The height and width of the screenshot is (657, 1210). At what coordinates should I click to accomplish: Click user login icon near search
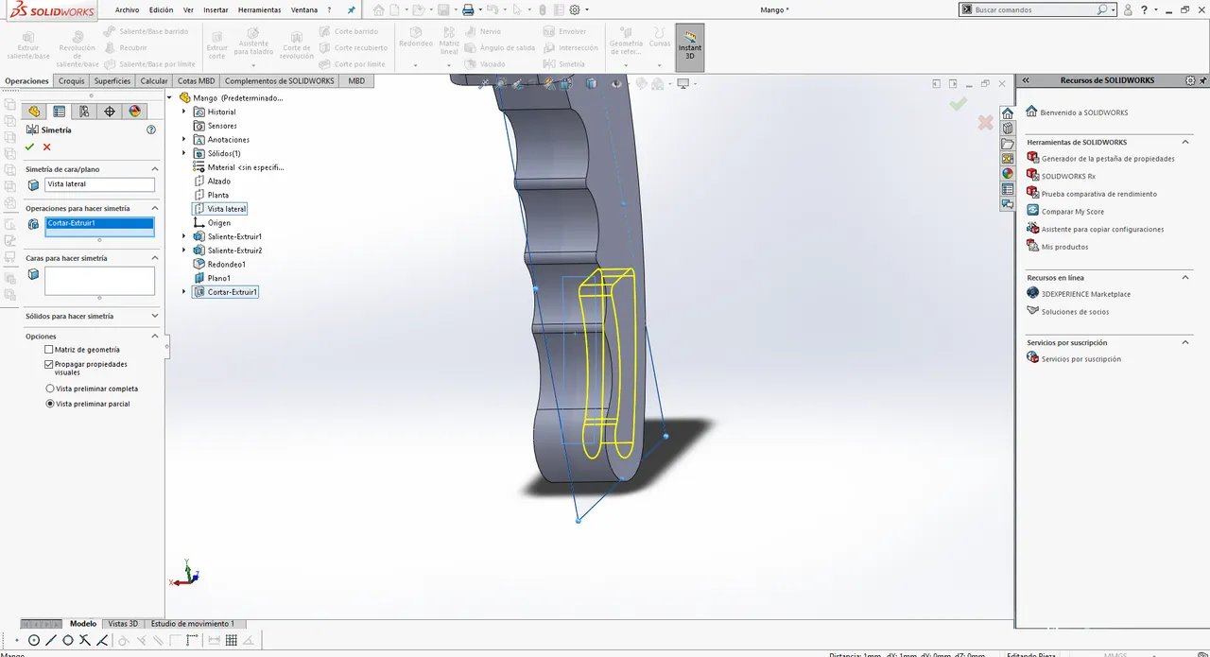(x=1128, y=9)
